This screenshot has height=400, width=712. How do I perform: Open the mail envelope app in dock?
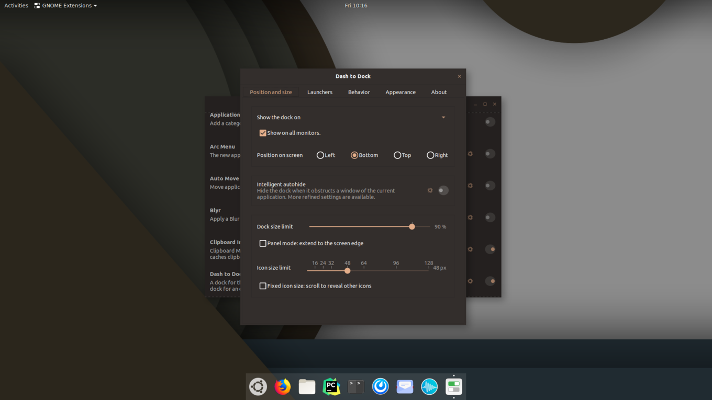[x=405, y=386]
